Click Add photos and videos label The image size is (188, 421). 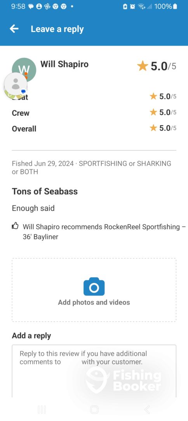[x=94, y=302]
